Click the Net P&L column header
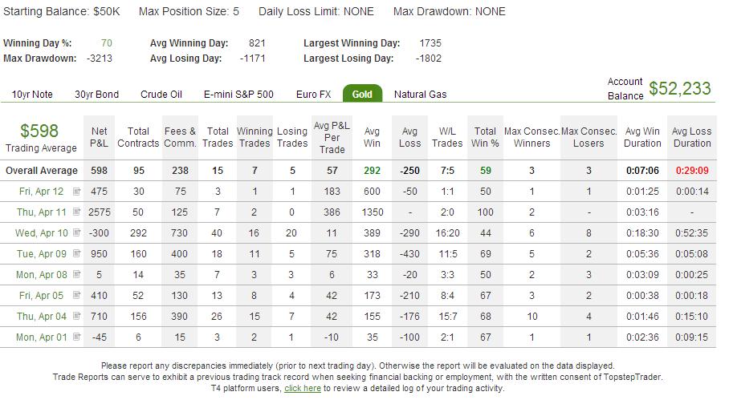 point(99,137)
